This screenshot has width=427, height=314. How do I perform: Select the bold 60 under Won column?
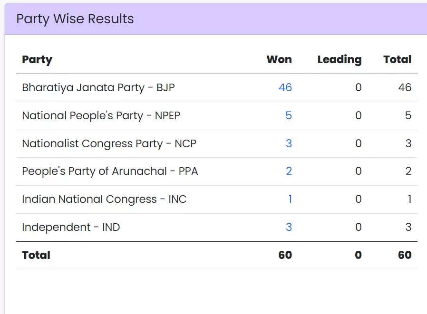tap(285, 255)
